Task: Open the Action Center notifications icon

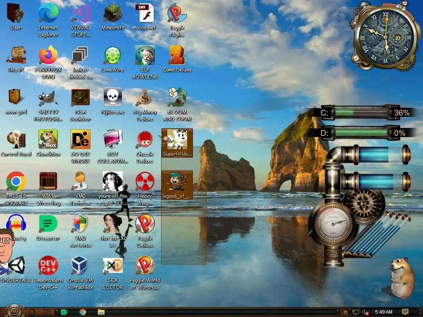Action: 405,312
